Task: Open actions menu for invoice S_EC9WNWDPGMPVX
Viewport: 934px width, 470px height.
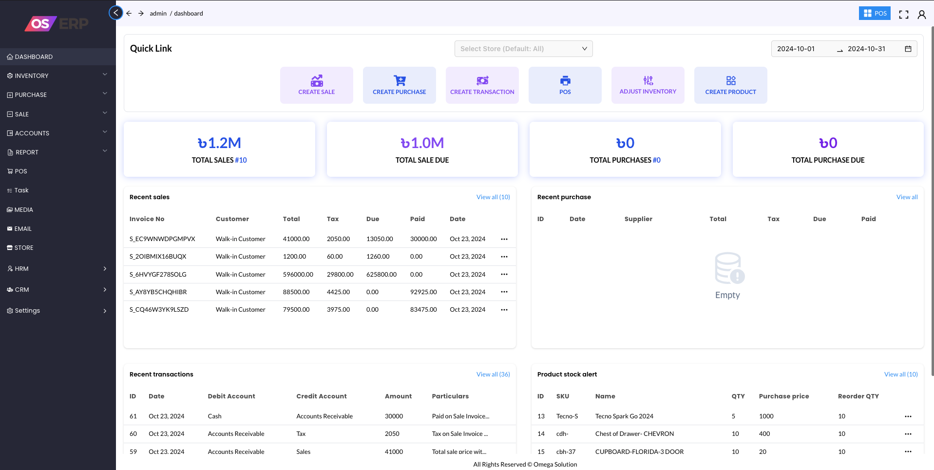Action: point(504,239)
